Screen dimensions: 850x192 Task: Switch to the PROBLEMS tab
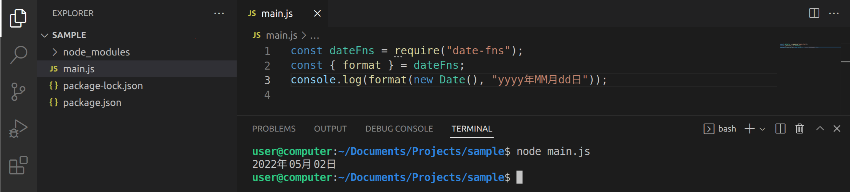[273, 129]
